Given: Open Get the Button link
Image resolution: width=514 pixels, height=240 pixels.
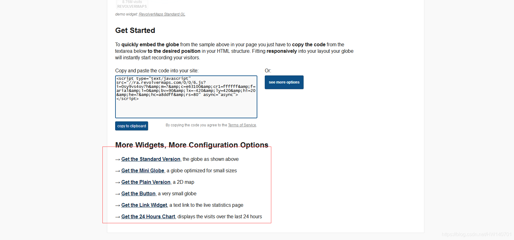Looking at the screenshot, I should pos(138,194).
